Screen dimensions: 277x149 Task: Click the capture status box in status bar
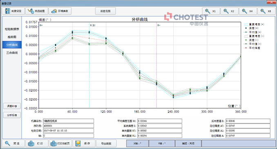188,144
